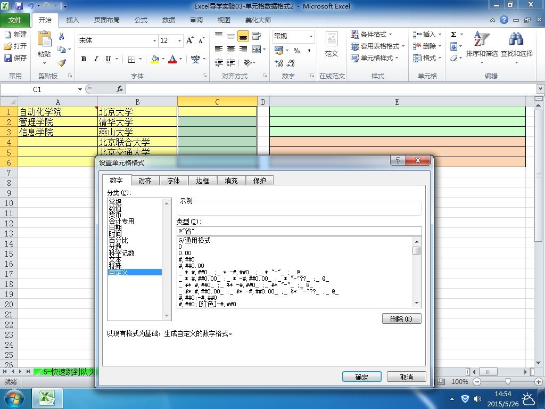545x409 pixels.
Task: Click the Paste clipboard icon
Action: 45,39
